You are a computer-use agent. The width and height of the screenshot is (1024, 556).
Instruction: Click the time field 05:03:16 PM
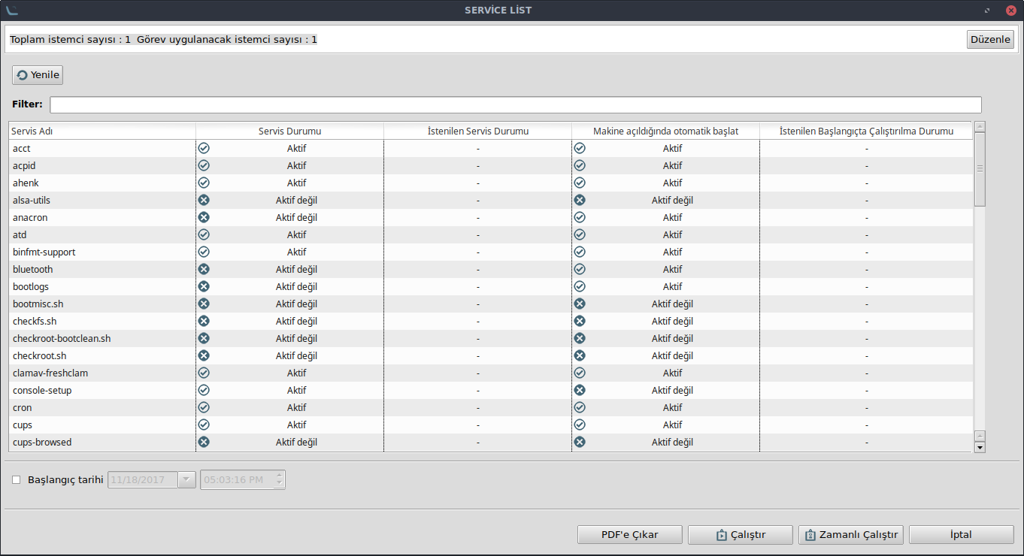click(238, 479)
